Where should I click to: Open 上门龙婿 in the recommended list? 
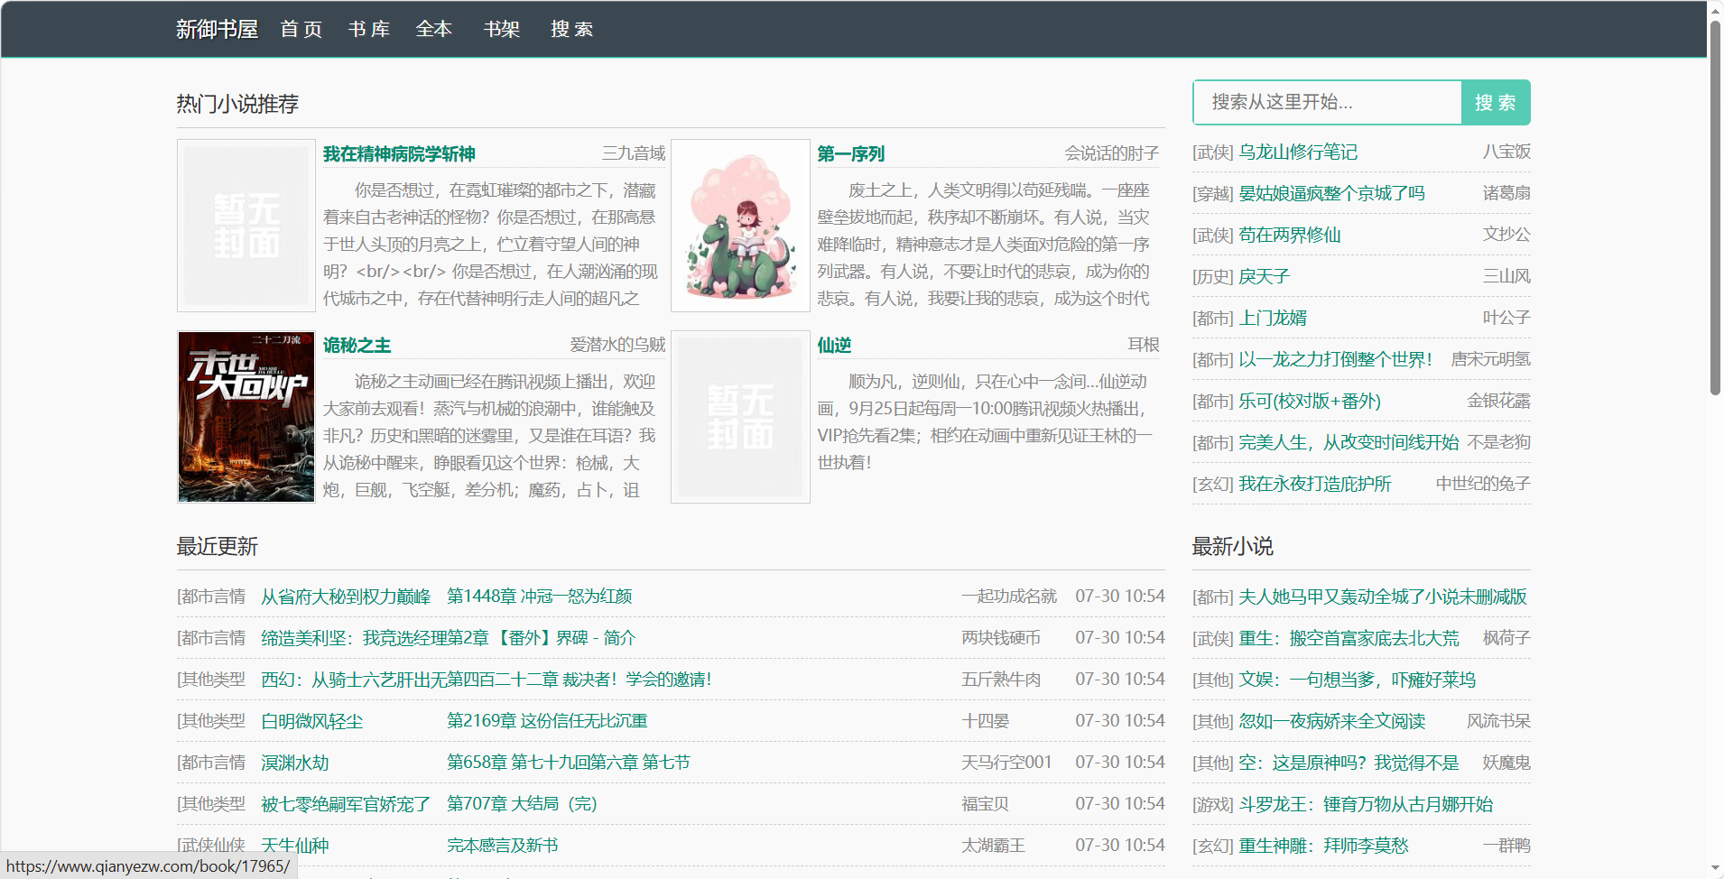1273,318
